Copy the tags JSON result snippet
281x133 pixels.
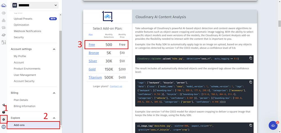point(251,82)
